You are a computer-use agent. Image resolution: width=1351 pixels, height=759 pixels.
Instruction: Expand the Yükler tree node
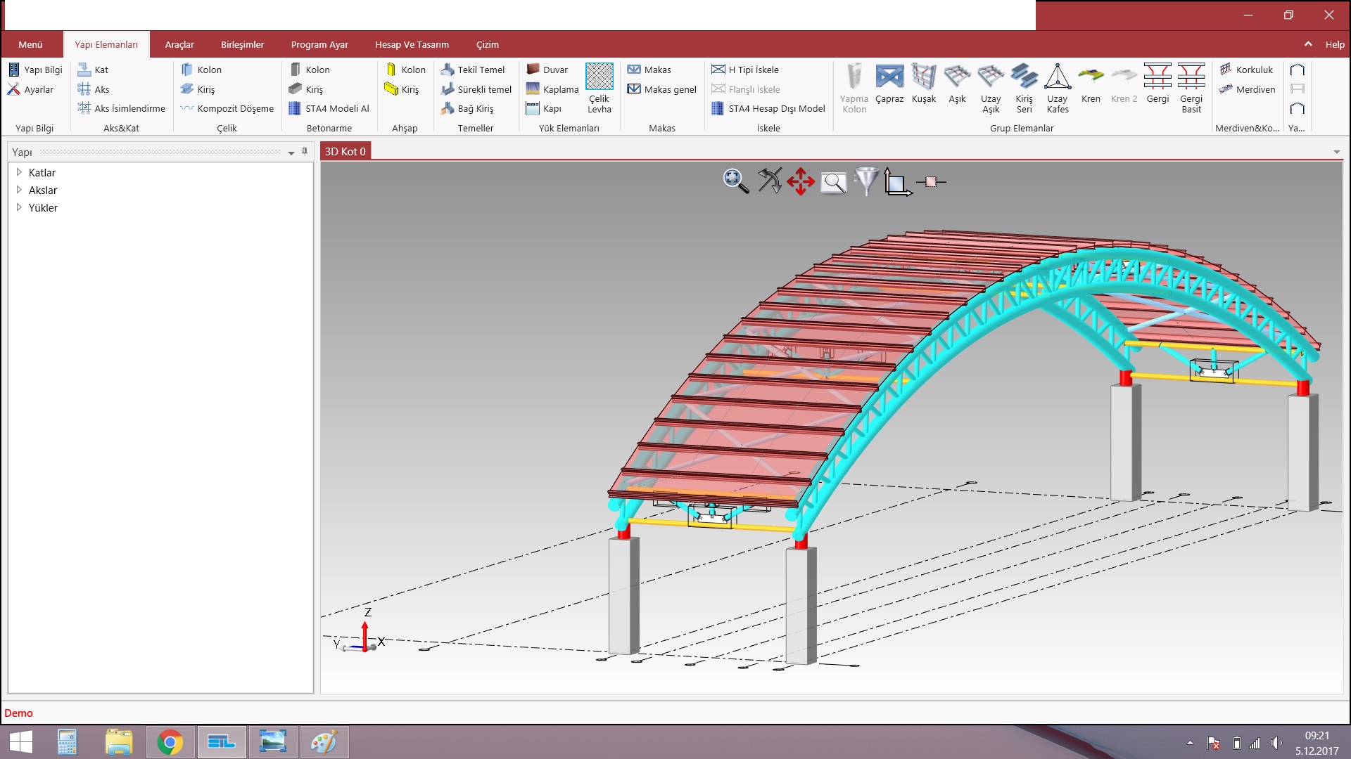tap(19, 207)
